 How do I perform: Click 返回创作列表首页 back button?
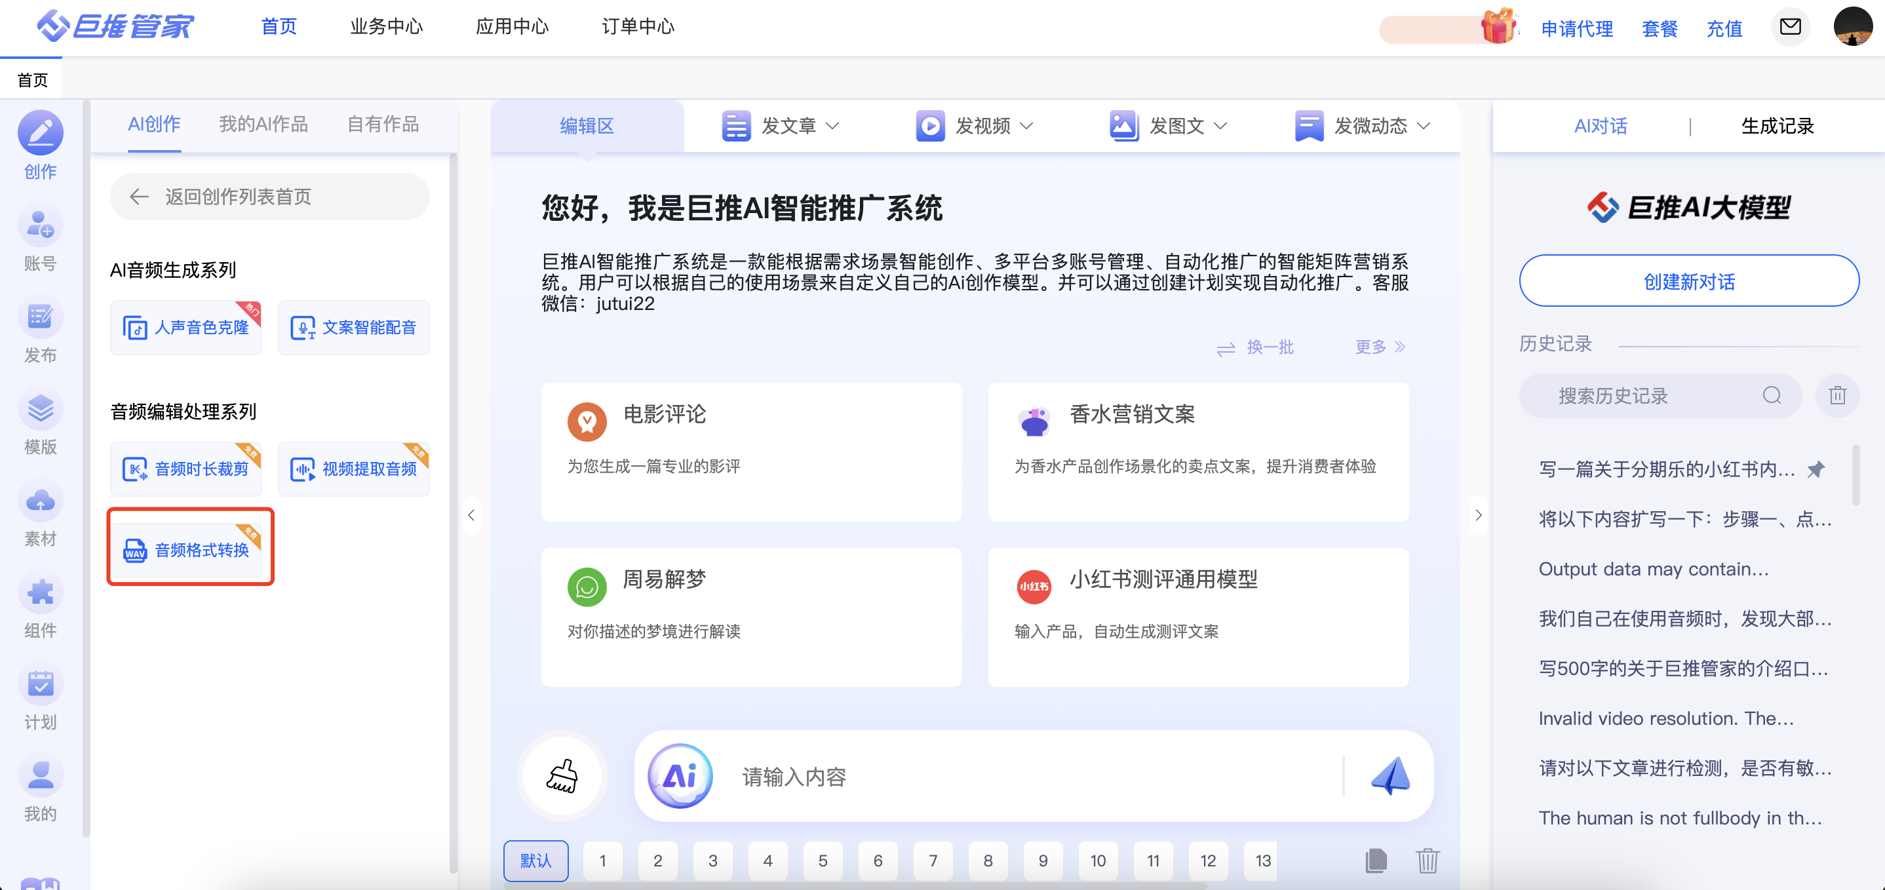pyautogui.click(x=269, y=196)
